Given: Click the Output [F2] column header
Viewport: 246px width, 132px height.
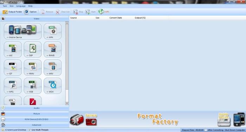Looking at the screenshot, I should coord(151,18).
